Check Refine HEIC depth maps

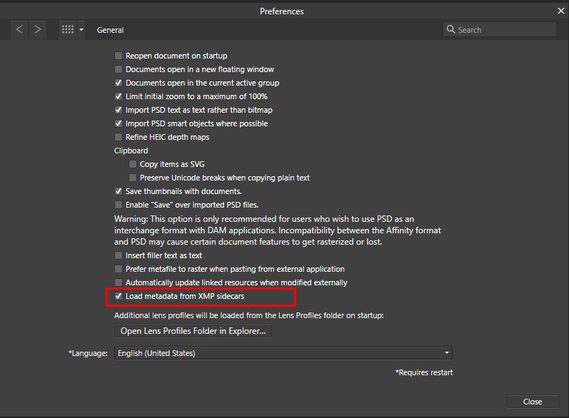click(x=119, y=137)
